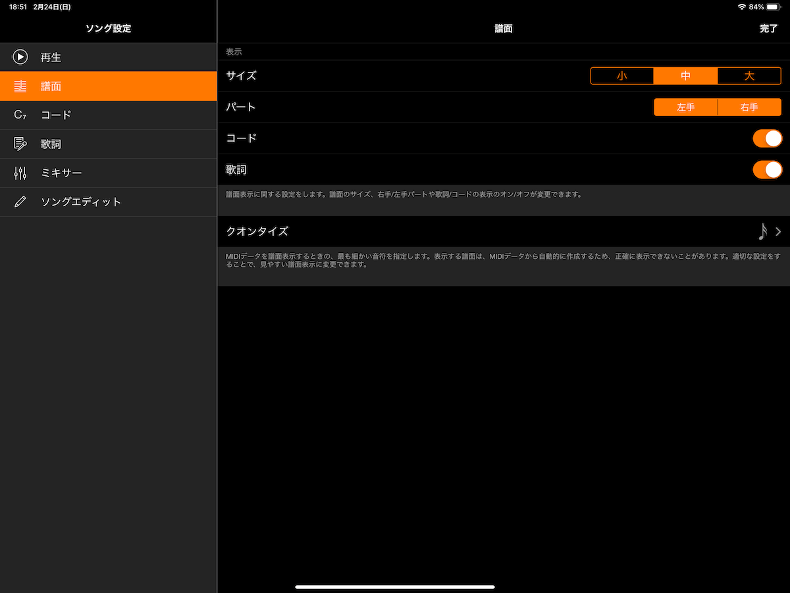Select size 中 for the score
Screen dimensions: 790x593
coord(685,76)
